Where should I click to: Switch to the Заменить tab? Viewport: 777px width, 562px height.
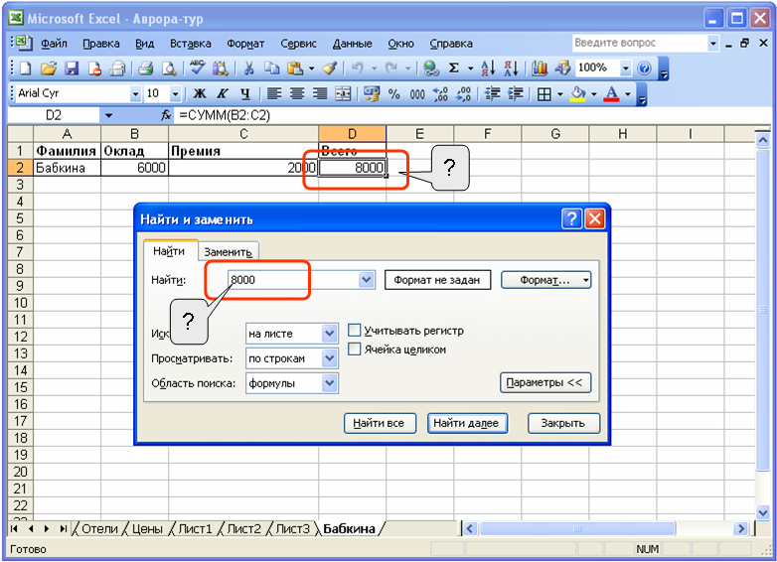[x=229, y=252]
